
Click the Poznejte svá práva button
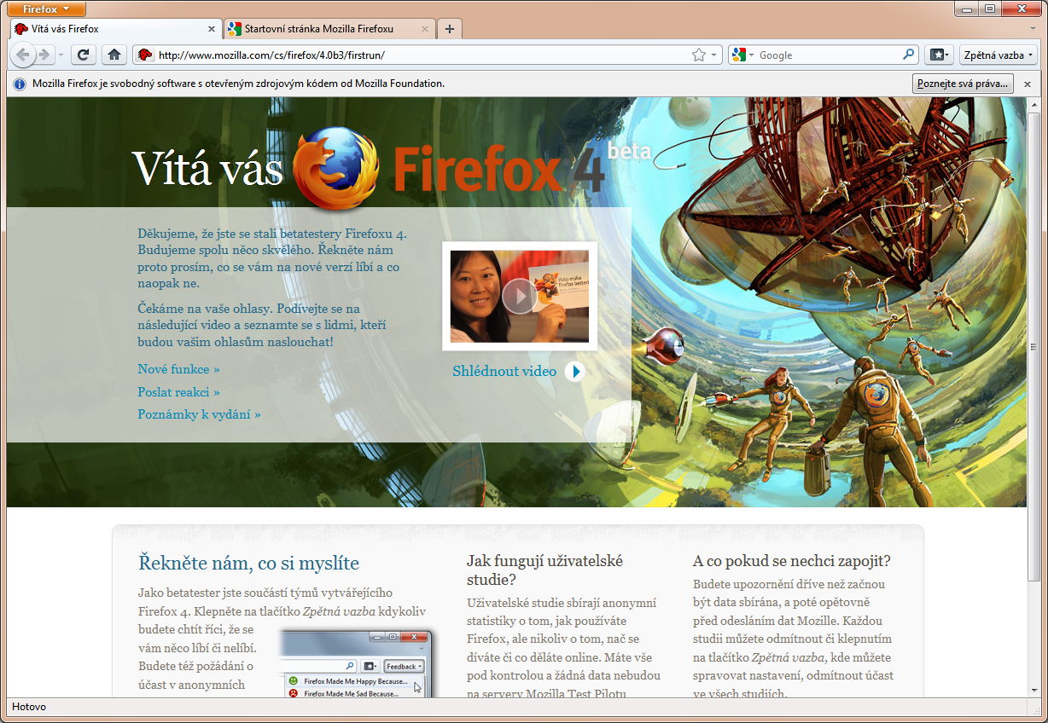tap(963, 84)
